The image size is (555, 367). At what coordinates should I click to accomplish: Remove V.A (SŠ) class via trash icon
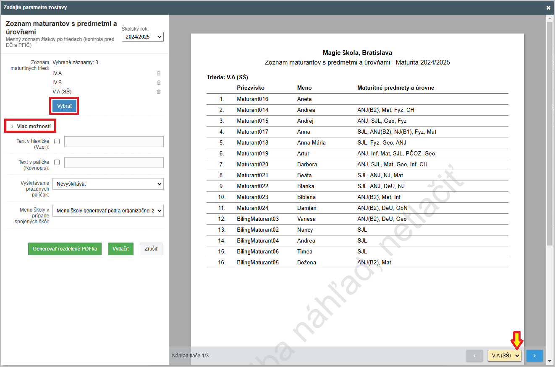(159, 92)
